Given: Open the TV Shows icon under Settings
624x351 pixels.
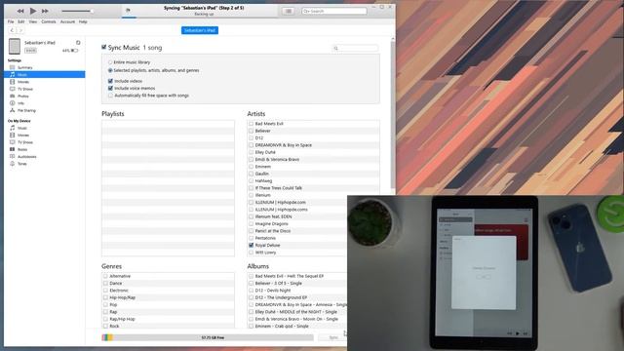Looking at the screenshot, I should tap(13, 89).
